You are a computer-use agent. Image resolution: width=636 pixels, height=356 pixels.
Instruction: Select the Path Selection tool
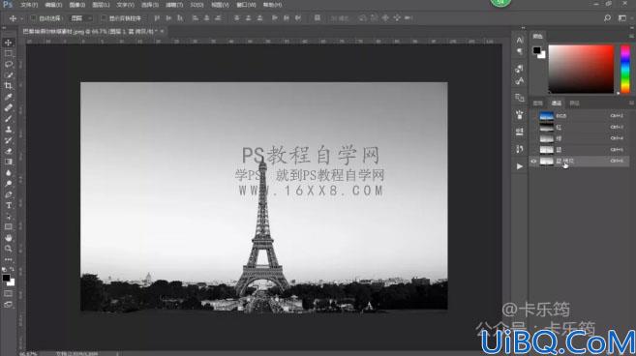tap(8, 216)
